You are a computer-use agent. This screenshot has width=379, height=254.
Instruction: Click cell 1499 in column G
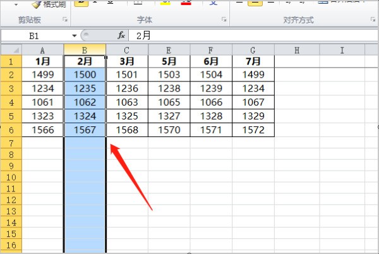click(253, 75)
